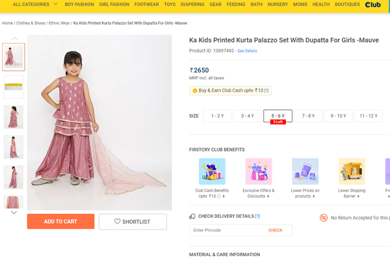Click the help icon beside Check Delivery Details
This screenshot has height=260, width=390.
257,216
